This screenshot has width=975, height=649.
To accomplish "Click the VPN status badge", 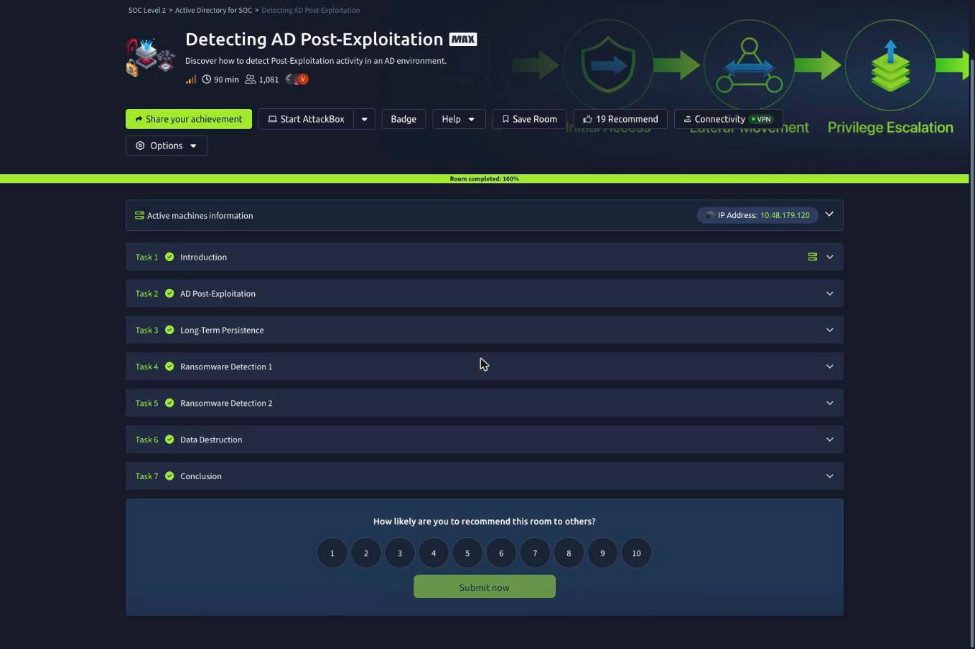I will point(761,119).
